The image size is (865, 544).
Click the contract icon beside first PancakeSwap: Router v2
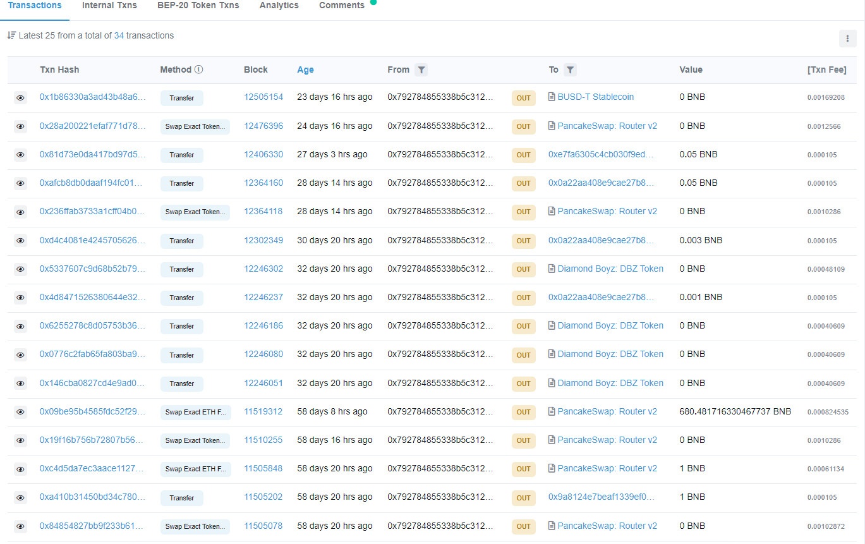pos(551,126)
